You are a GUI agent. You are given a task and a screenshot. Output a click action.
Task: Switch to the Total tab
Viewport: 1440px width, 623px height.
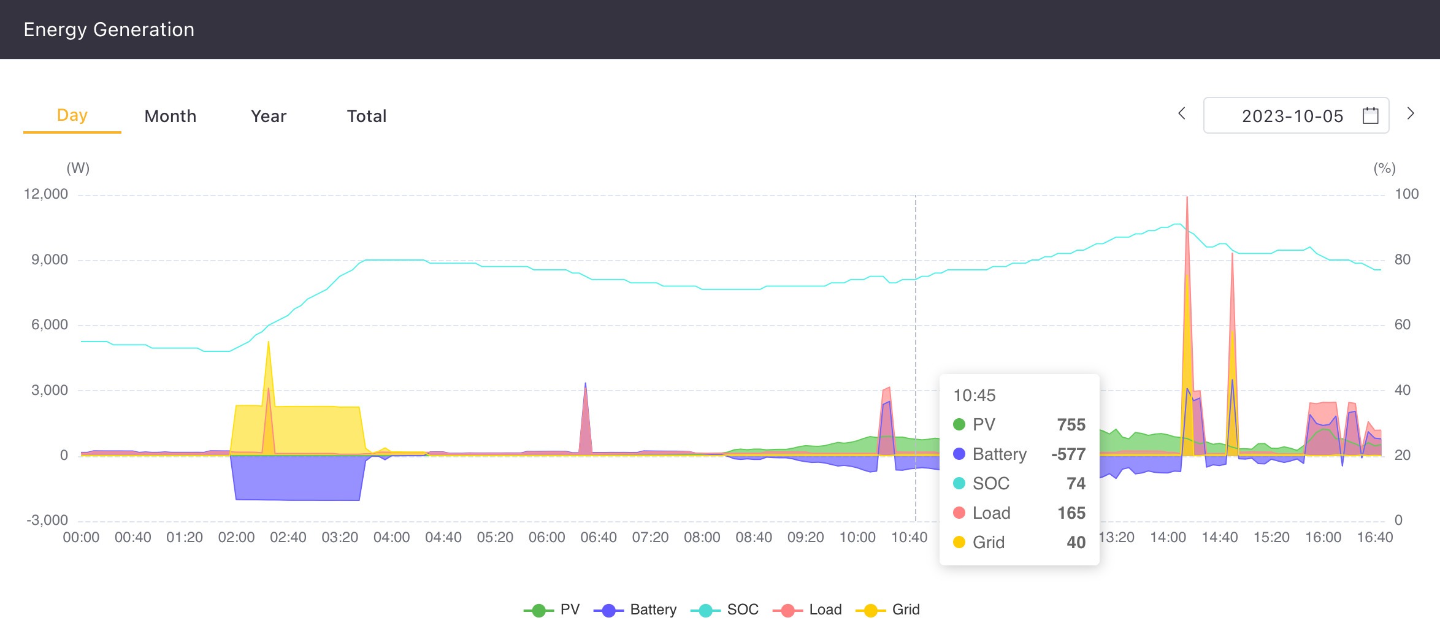click(367, 116)
